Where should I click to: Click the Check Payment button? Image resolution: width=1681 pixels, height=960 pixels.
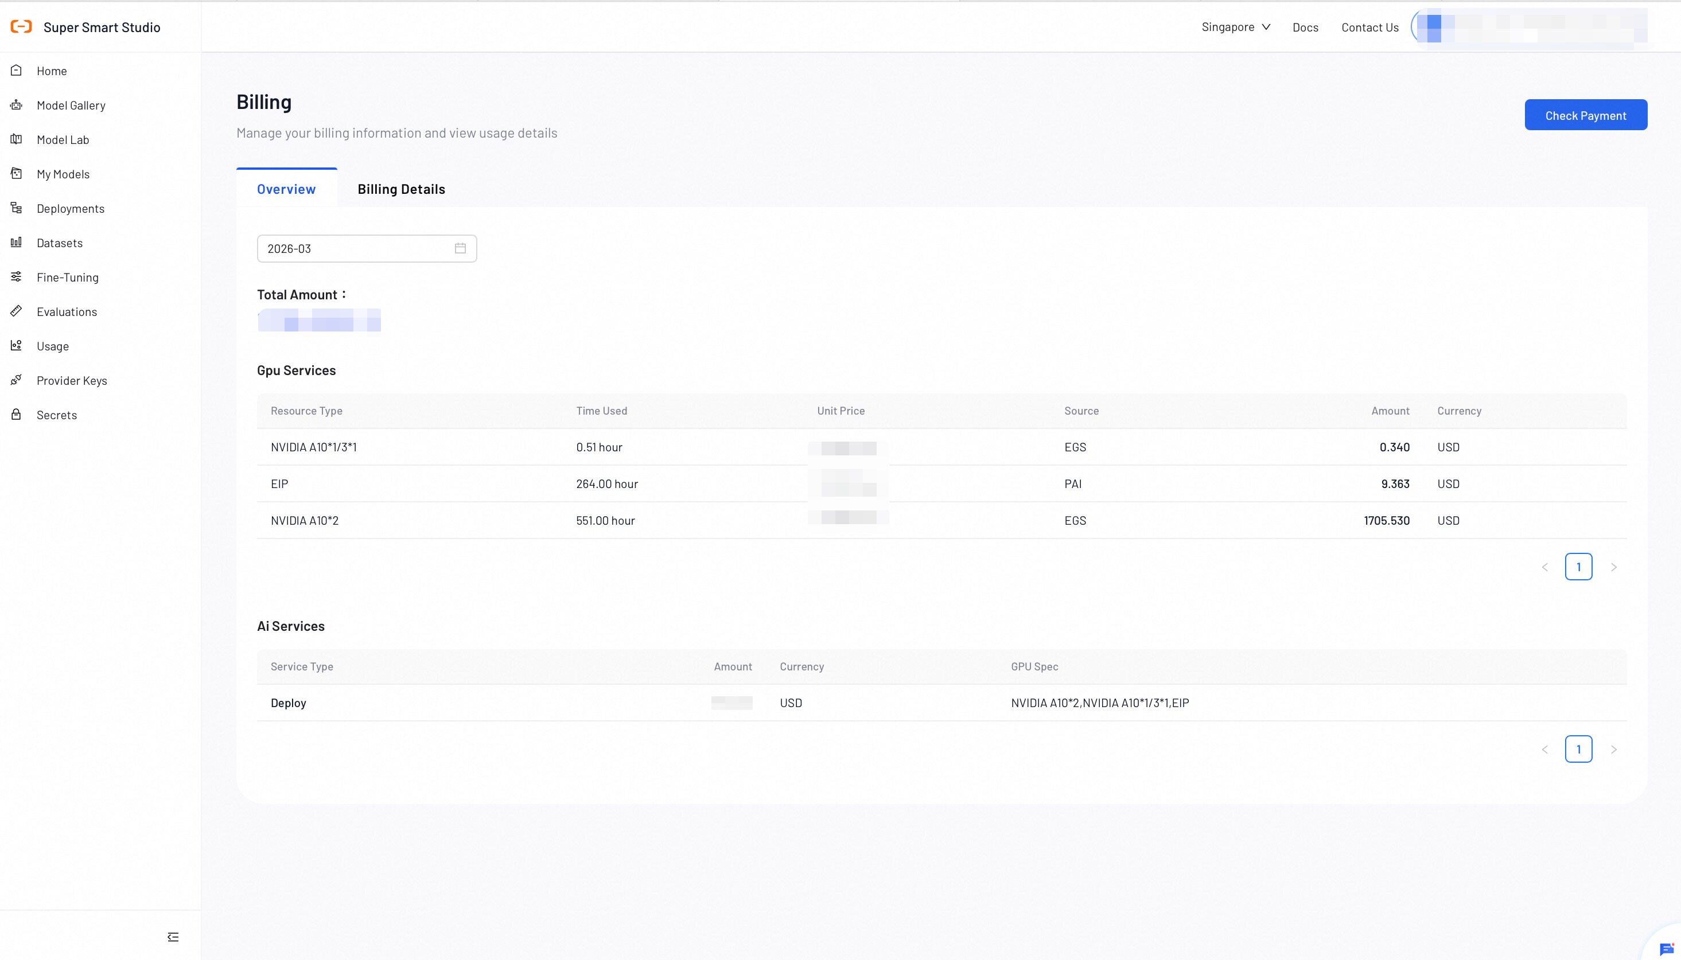point(1585,115)
